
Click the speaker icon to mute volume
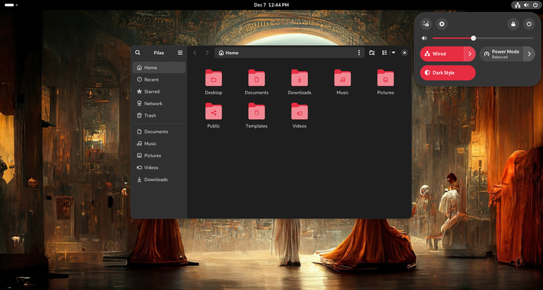(425, 39)
